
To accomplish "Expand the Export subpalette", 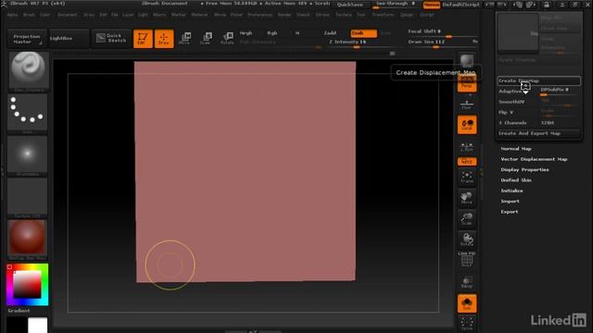I will [x=509, y=212].
